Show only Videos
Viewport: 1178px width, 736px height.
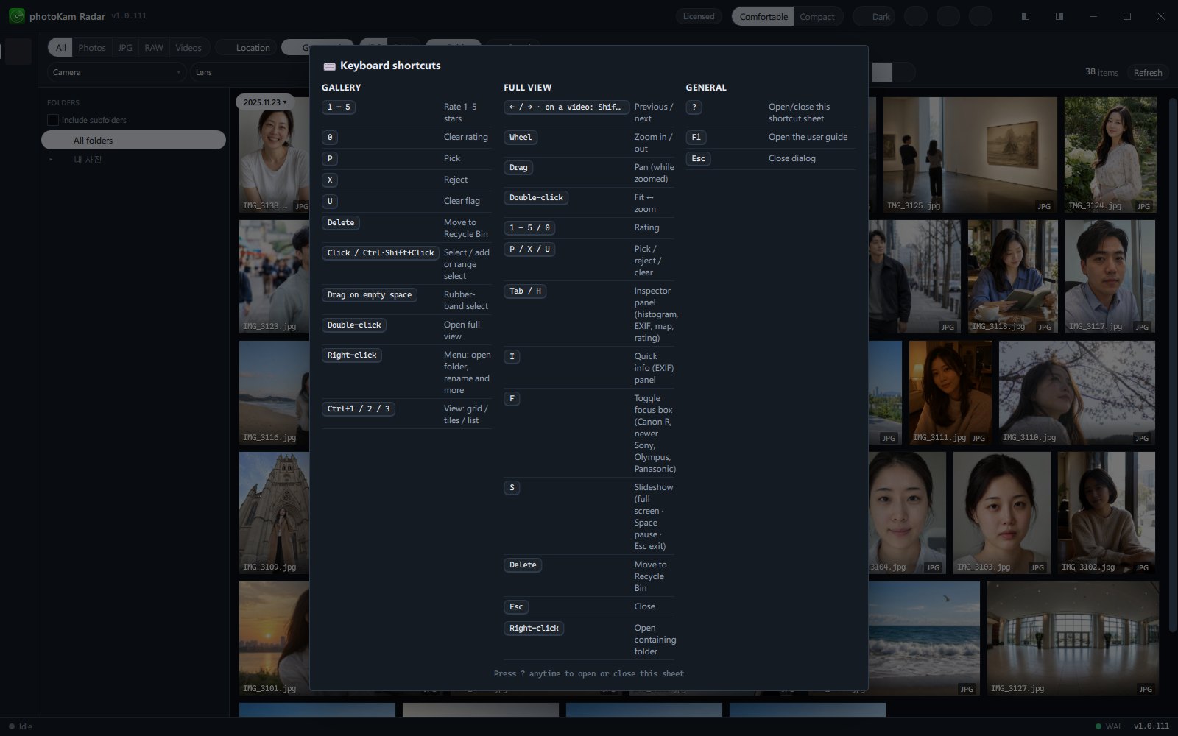(x=188, y=48)
